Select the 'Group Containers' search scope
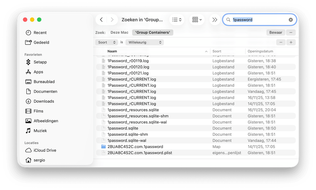 [153, 33]
